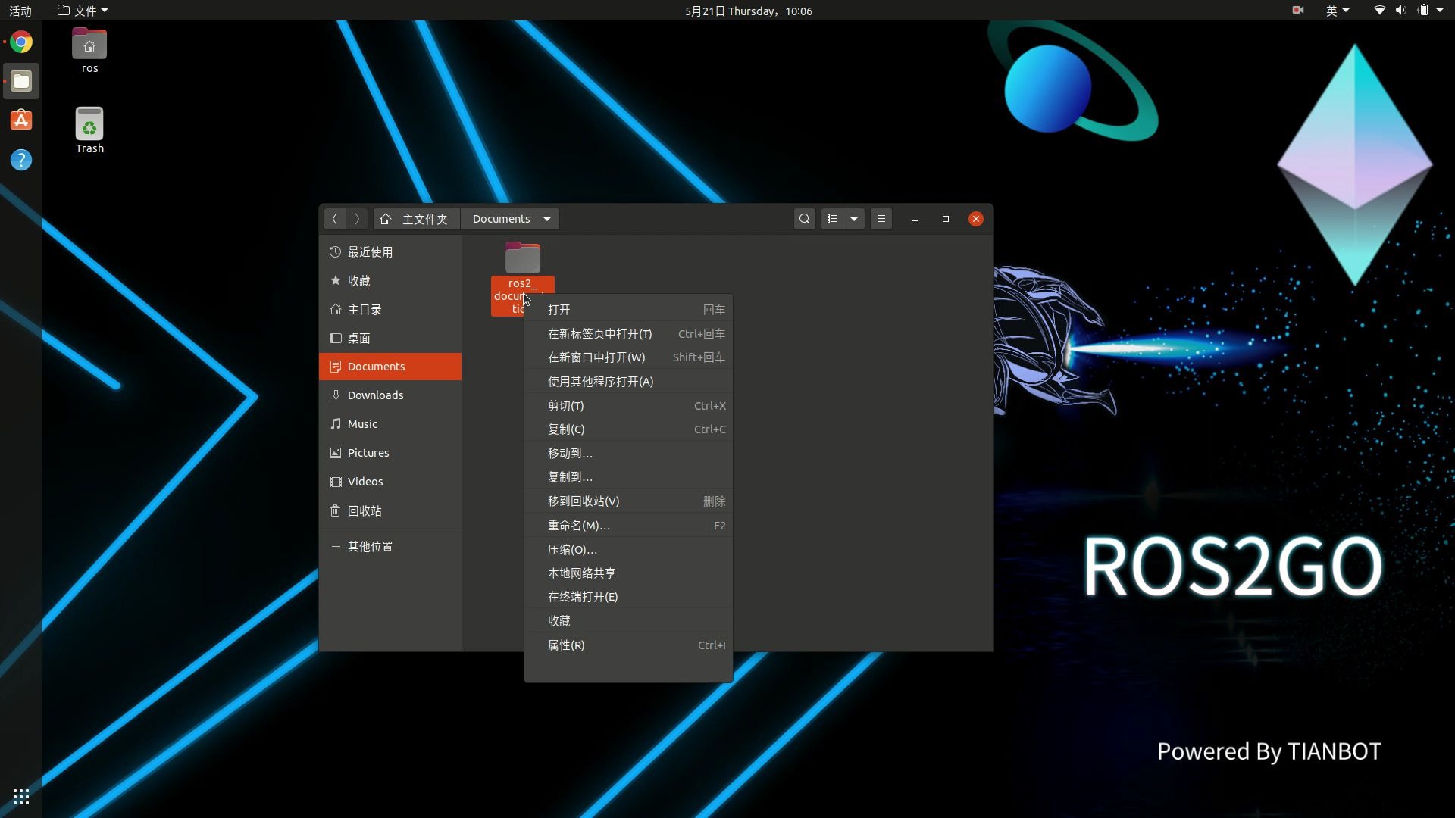
Task: Go to 主文件夹 in the path bar
Action: [x=416, y=219]
